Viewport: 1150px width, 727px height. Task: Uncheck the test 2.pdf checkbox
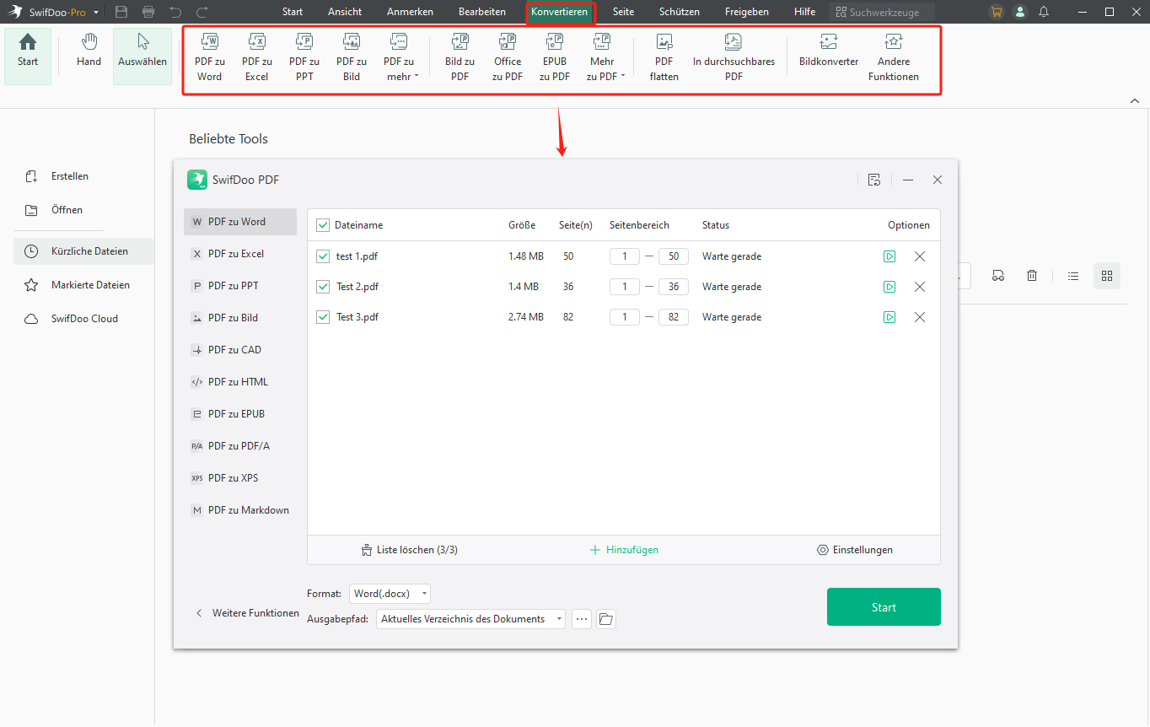pyautogui.click(x=323, y=287)
